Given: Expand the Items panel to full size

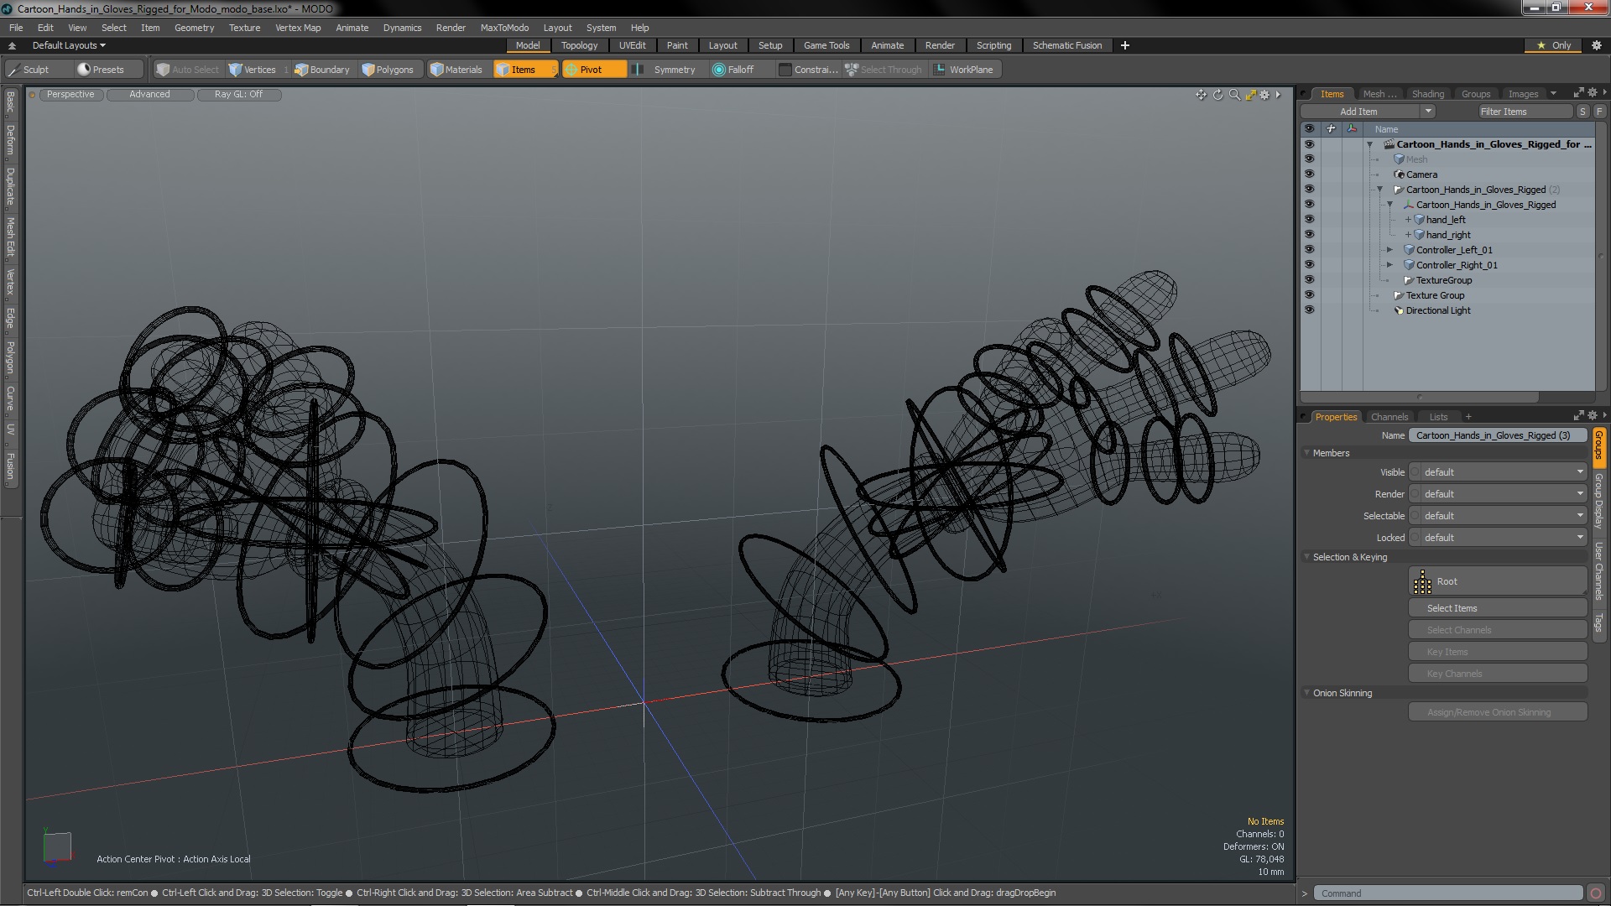Looking at the screenshot, I should (x=1578, y=92).
